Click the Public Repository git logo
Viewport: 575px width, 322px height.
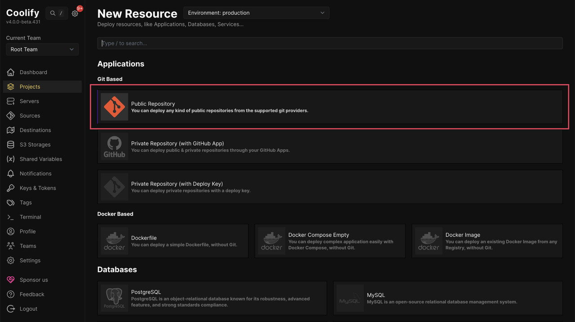pos(114,107)
